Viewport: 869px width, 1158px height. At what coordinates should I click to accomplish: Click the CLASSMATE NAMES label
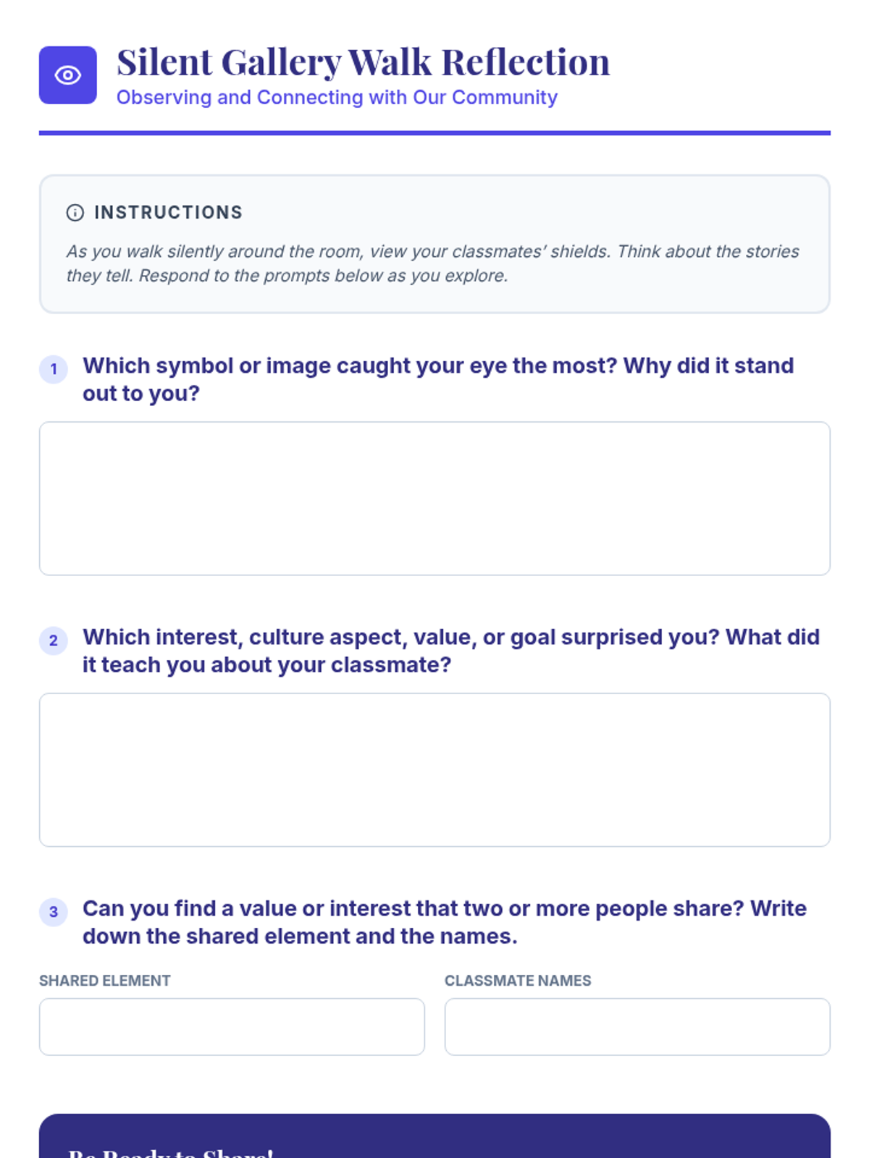pos(518,981)
